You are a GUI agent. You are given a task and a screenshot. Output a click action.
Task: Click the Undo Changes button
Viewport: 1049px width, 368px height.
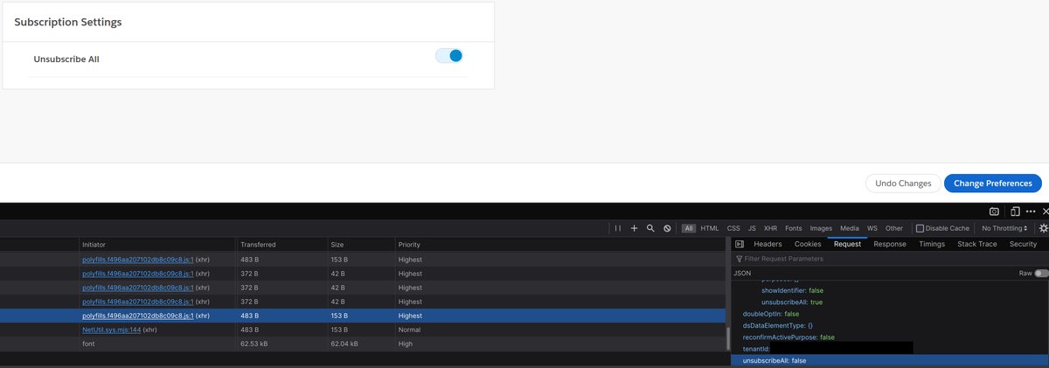pos(903,184)
